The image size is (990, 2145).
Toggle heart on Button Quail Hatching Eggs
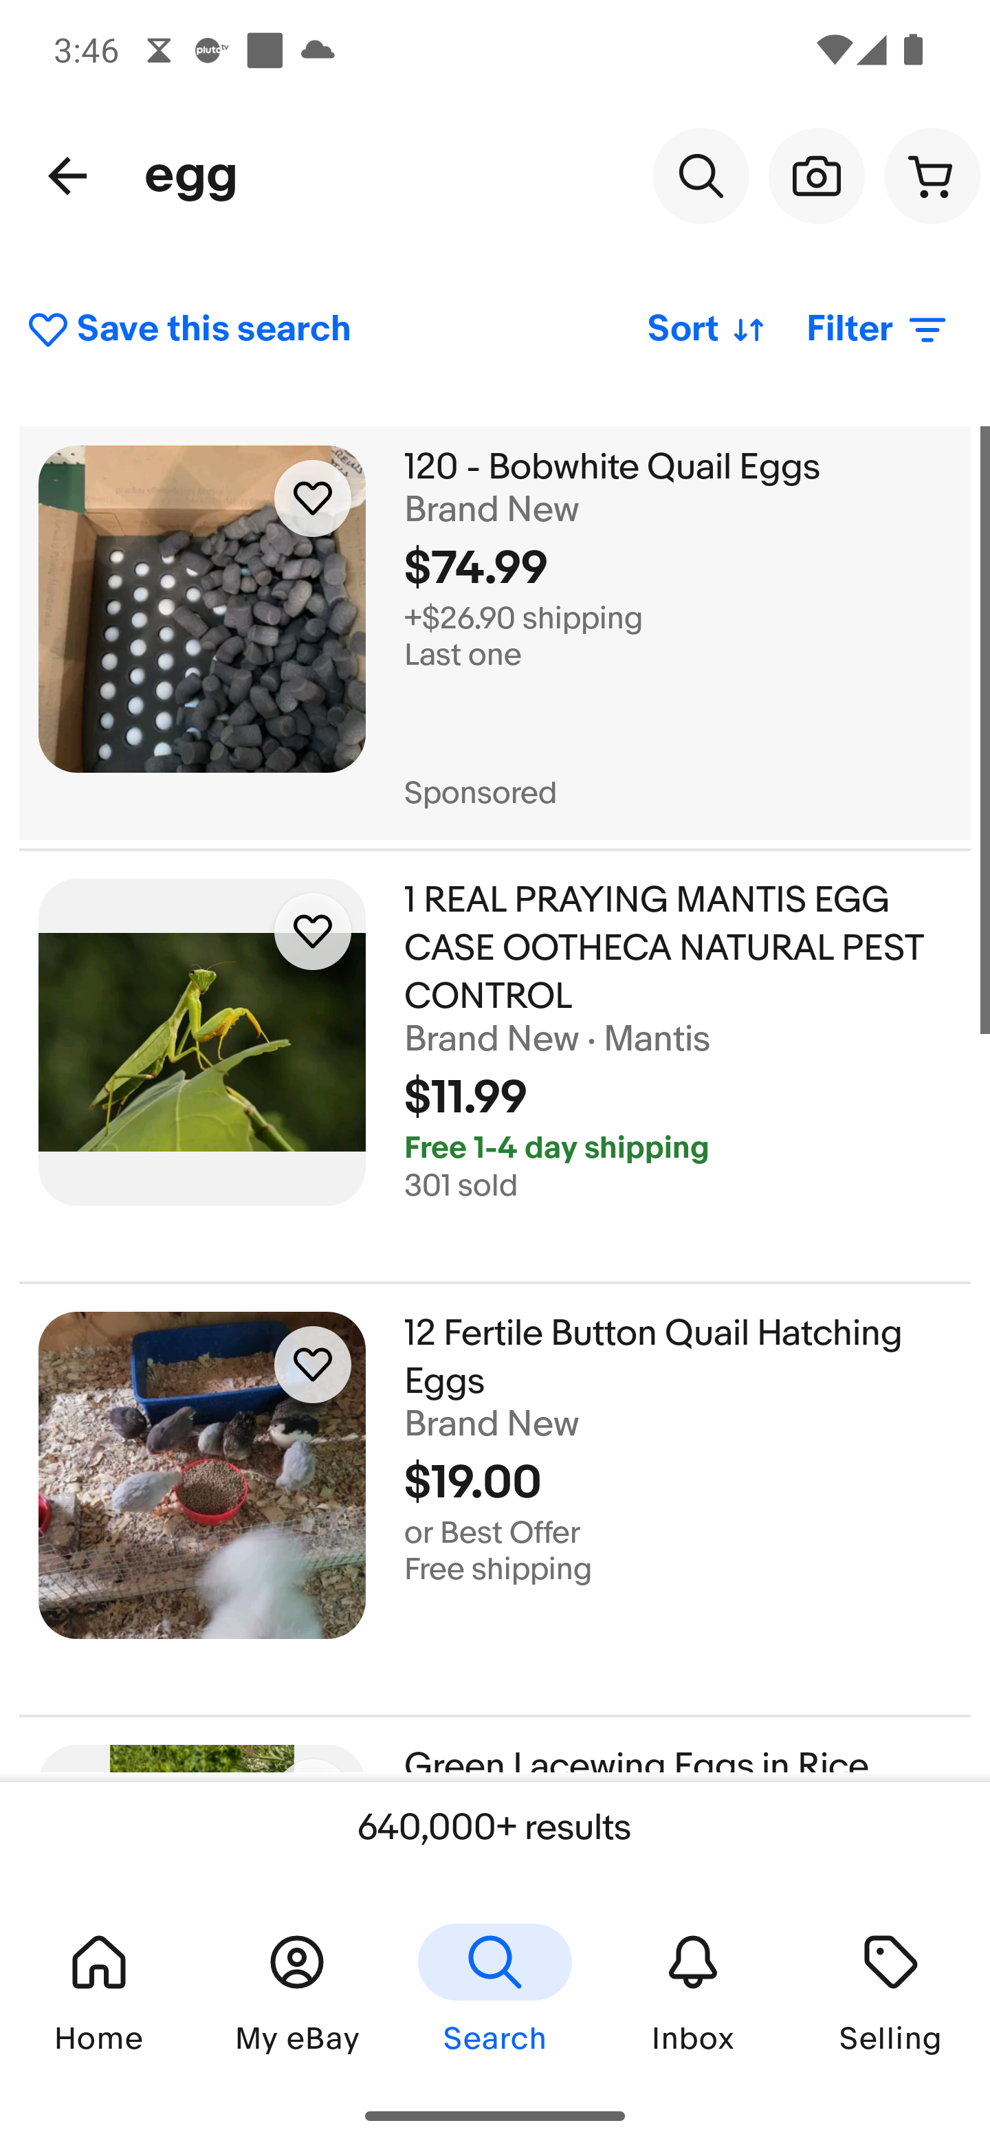(312, 1365)
